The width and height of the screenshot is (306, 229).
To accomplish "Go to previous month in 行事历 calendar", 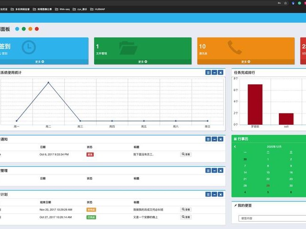I will click(235, 147).
